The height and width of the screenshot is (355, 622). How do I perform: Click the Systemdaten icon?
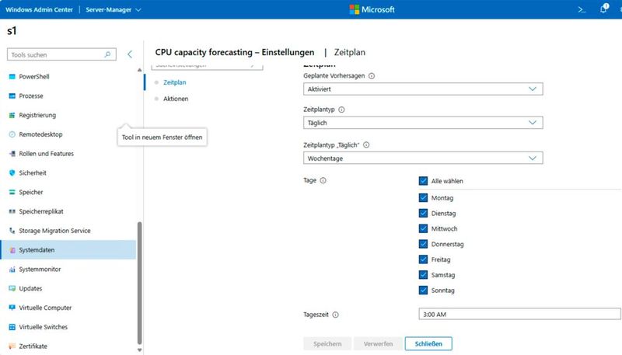(x=12, y=250)
